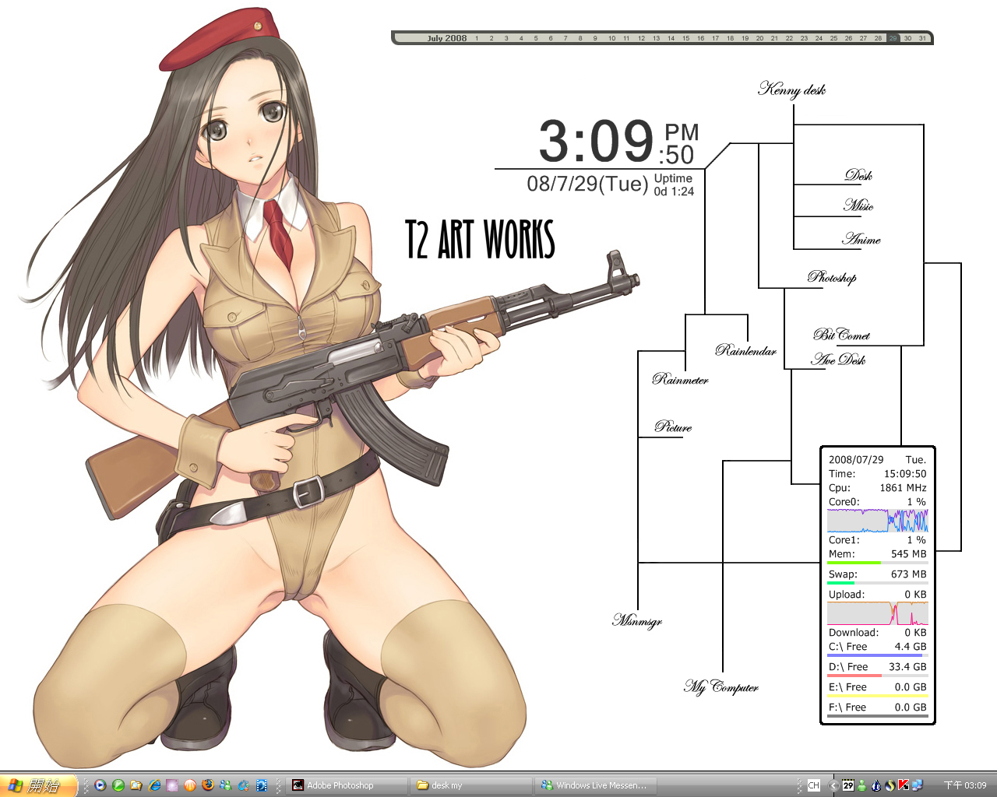Image resolution: width=997 pixels, height=797 pixels.
Task: Open the Rainlendar calendar tray icon
Action: [848, 785]
